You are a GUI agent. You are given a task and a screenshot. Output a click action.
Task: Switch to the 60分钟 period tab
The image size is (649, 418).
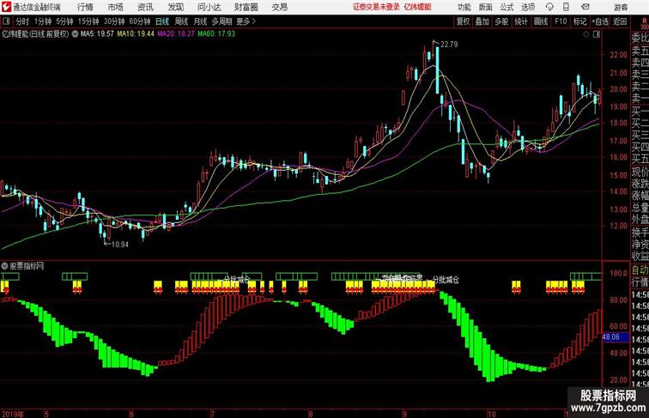tap(140, 21)
